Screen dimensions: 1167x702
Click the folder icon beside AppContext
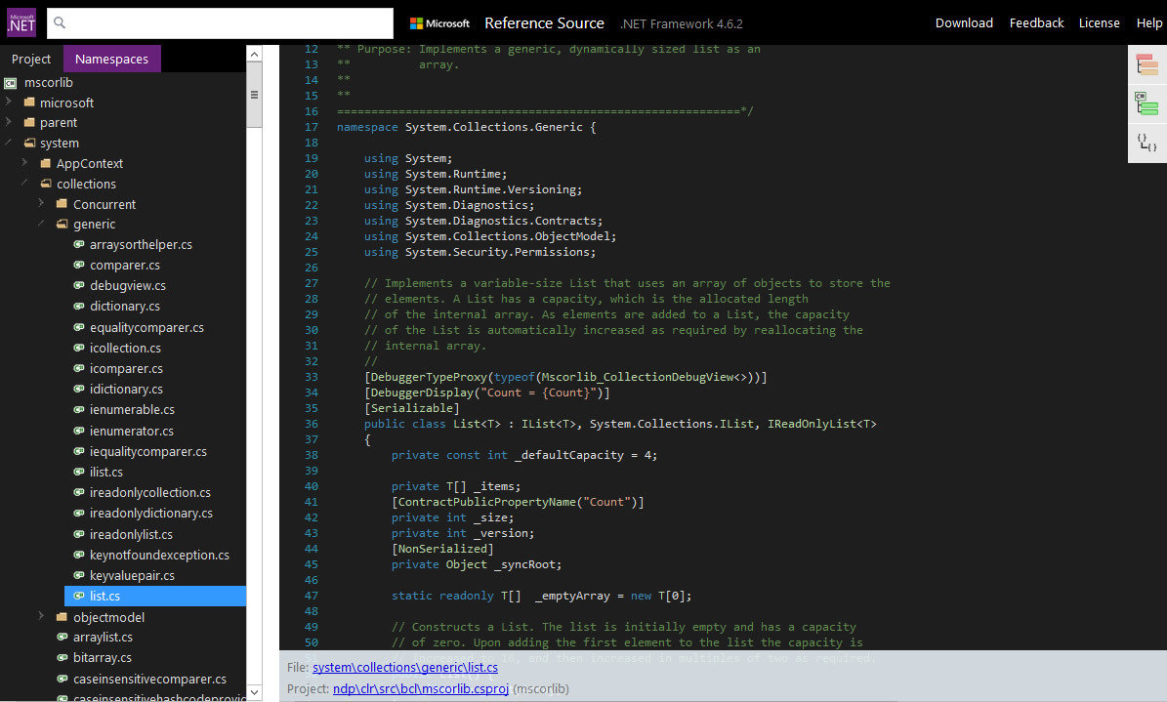pyautogui.click(x=46, y=163)
